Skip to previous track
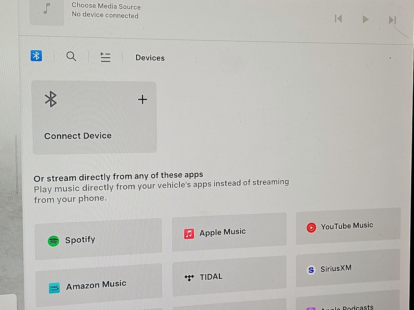The height and width of the screenshot is (310, 414). click(x=338, y=19)
